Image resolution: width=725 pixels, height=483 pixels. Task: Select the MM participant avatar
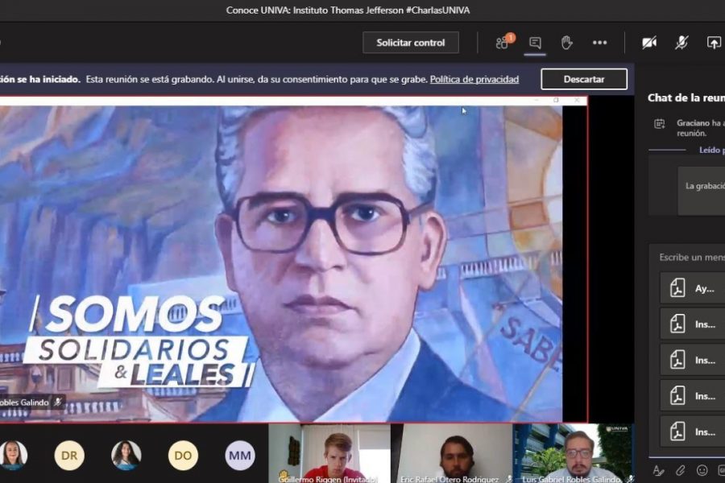click(x=240, y=456)
